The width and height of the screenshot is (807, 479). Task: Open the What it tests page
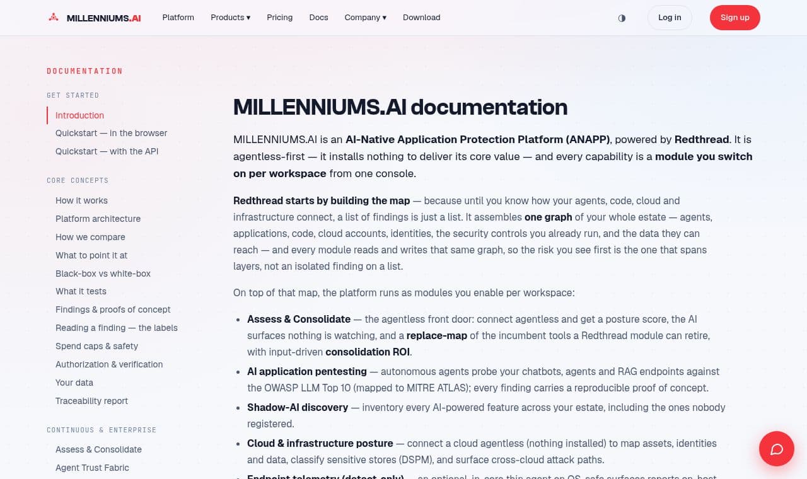(81, 291)
